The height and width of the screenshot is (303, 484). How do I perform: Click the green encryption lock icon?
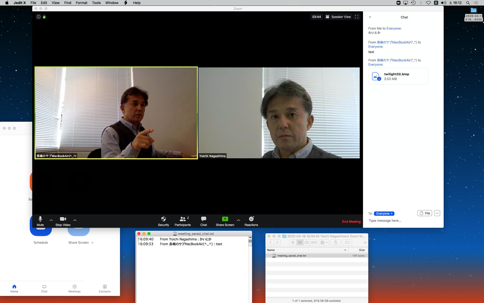44,17
